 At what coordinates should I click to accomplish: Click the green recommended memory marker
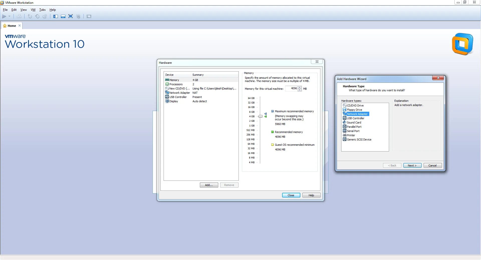point(266,116)
